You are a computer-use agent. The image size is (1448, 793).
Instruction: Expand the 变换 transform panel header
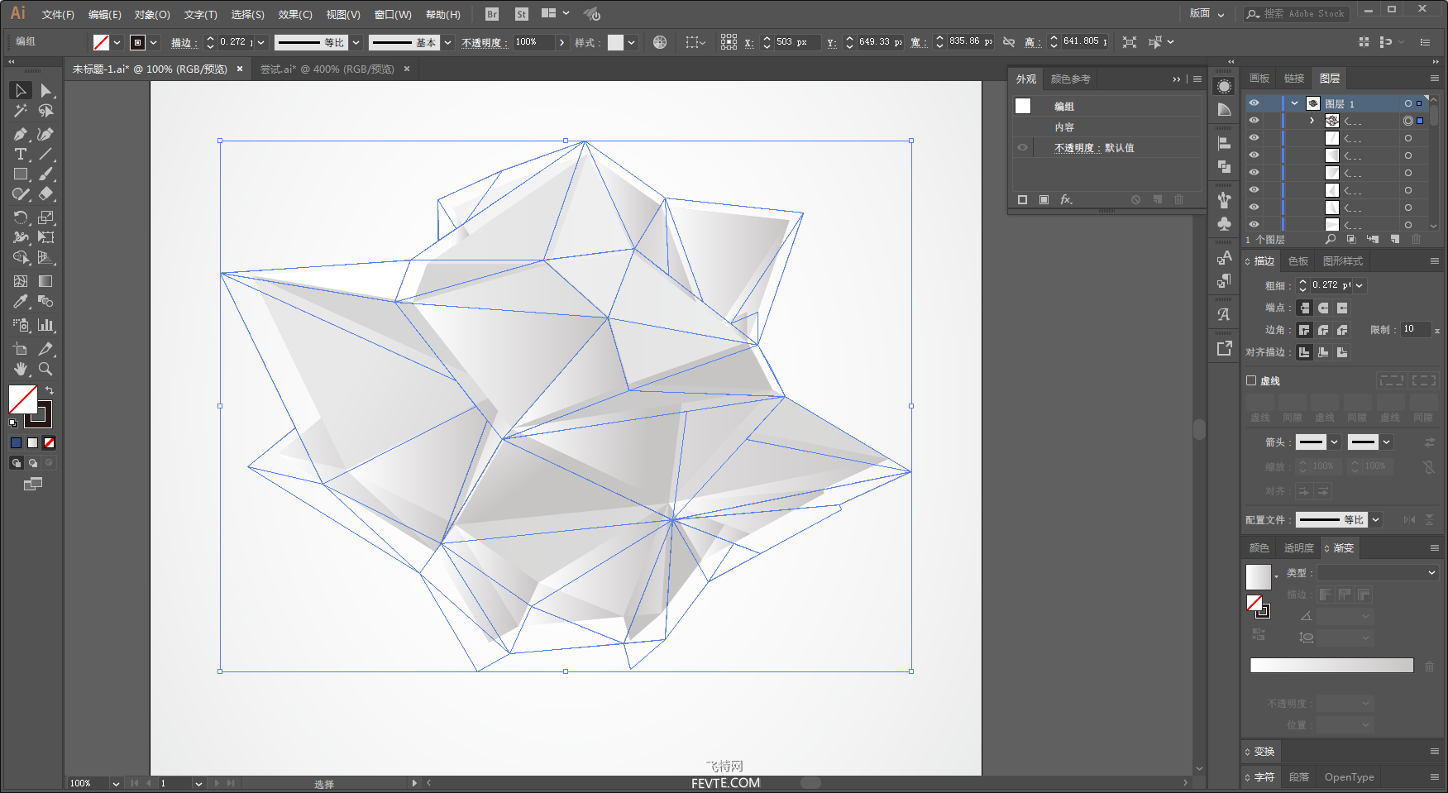click(x=1264, y=752)
